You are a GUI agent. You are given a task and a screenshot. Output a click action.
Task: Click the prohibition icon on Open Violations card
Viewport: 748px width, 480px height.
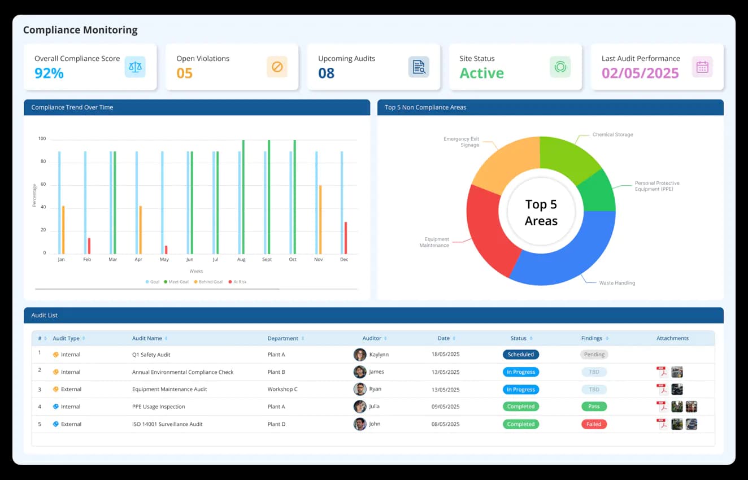click(x=277, y=67)
